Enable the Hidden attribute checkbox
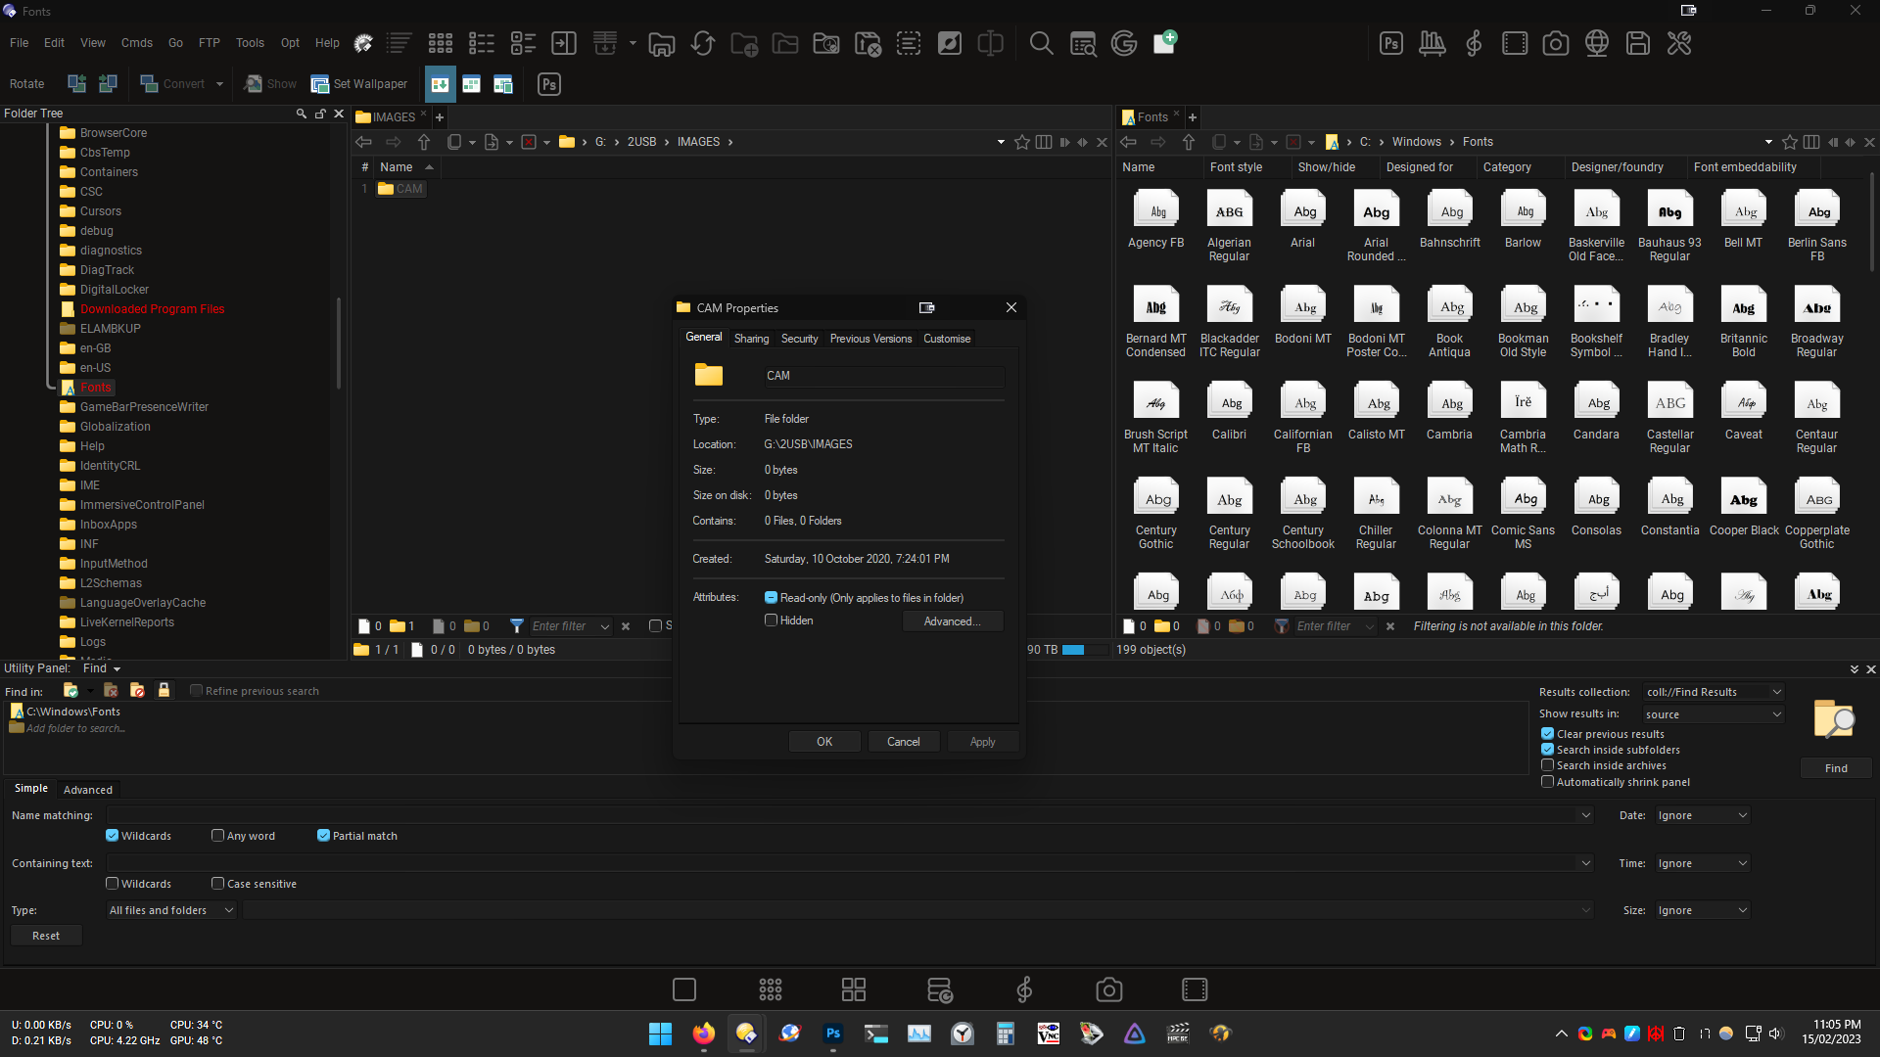 (x=772, y=620)
